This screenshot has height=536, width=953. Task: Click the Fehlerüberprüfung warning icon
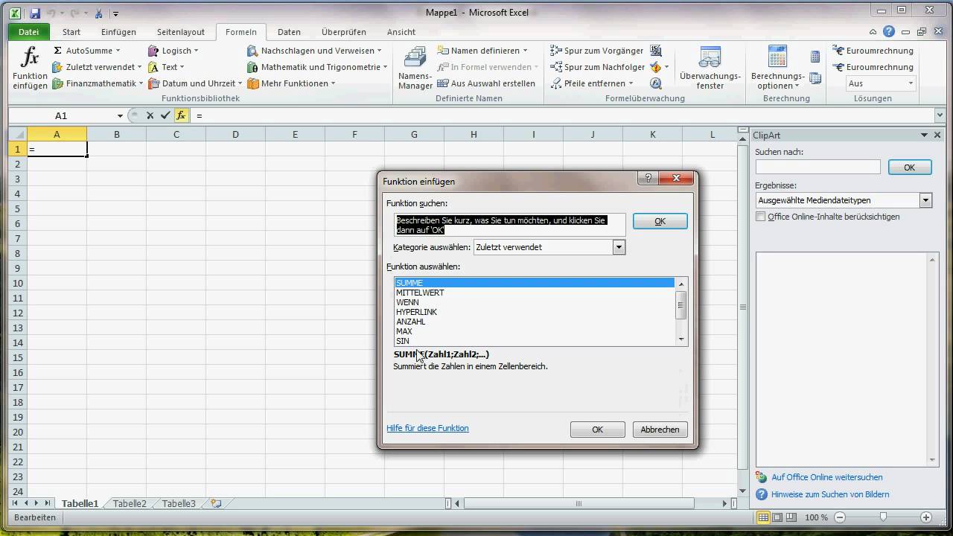[655, 67]
